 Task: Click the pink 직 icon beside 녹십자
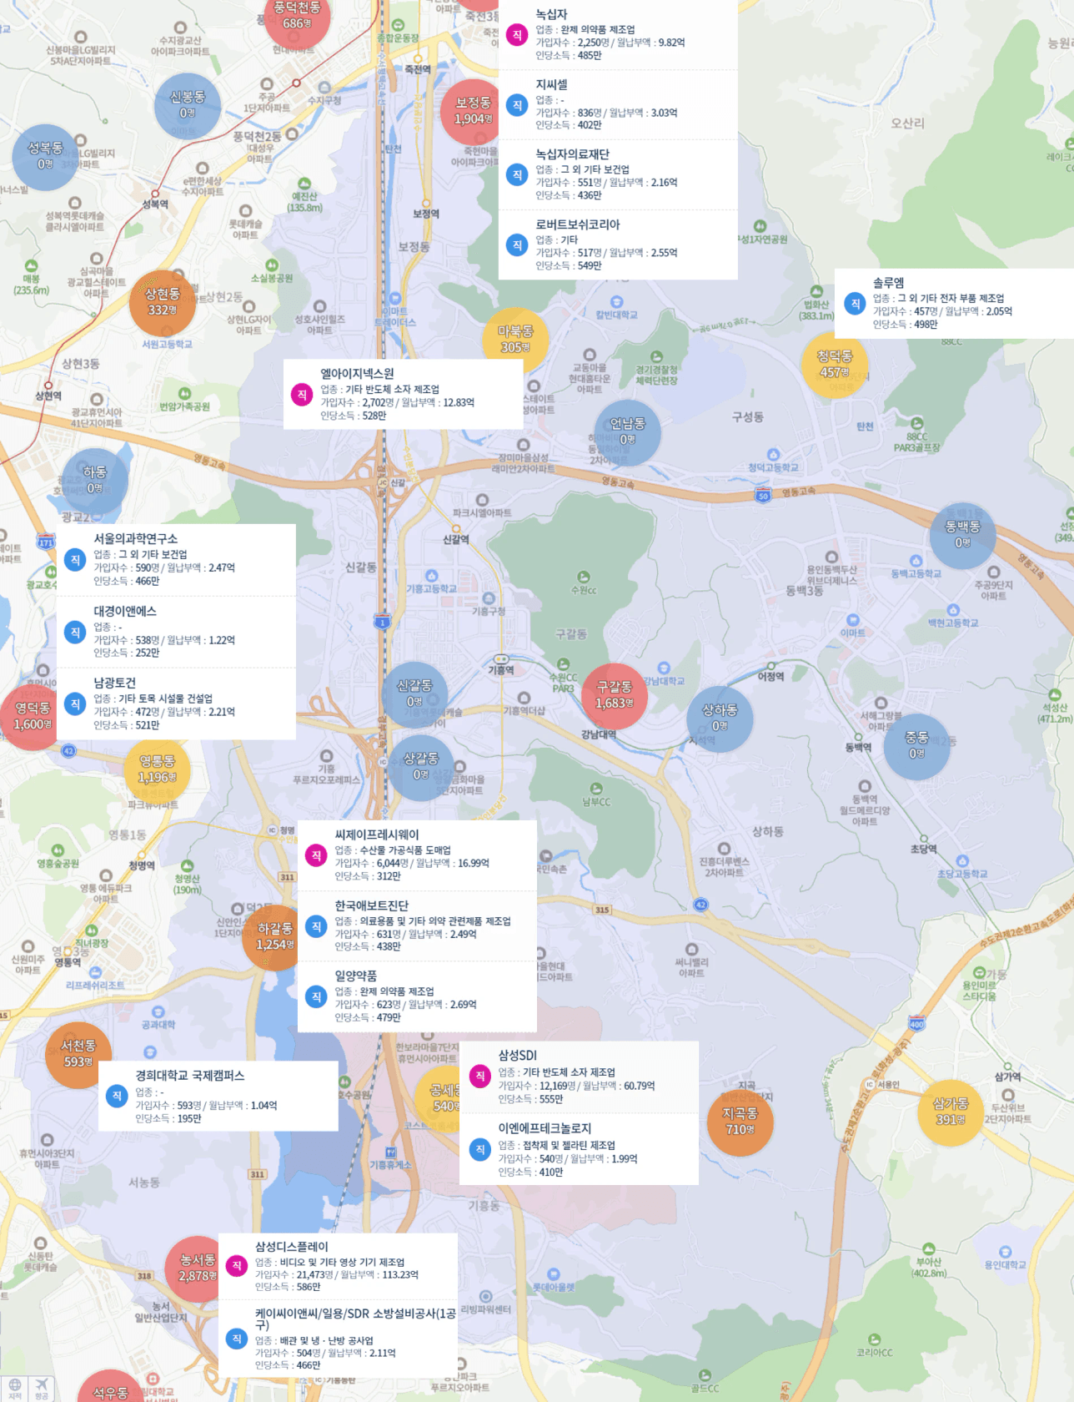click(517, 35)
